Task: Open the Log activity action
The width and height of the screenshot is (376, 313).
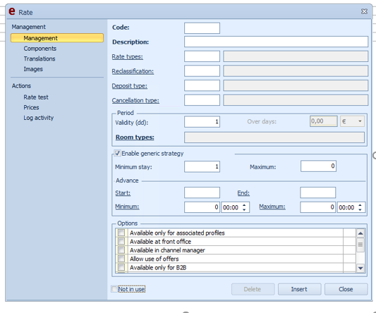Action: point(38,118)
